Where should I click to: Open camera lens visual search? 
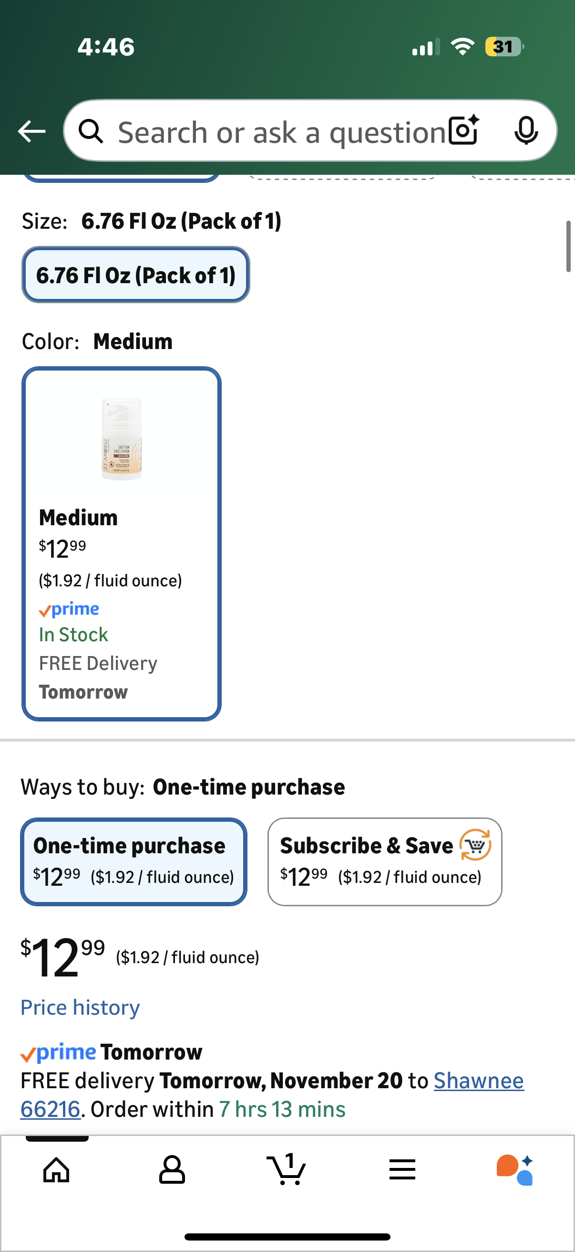[463, 130]
